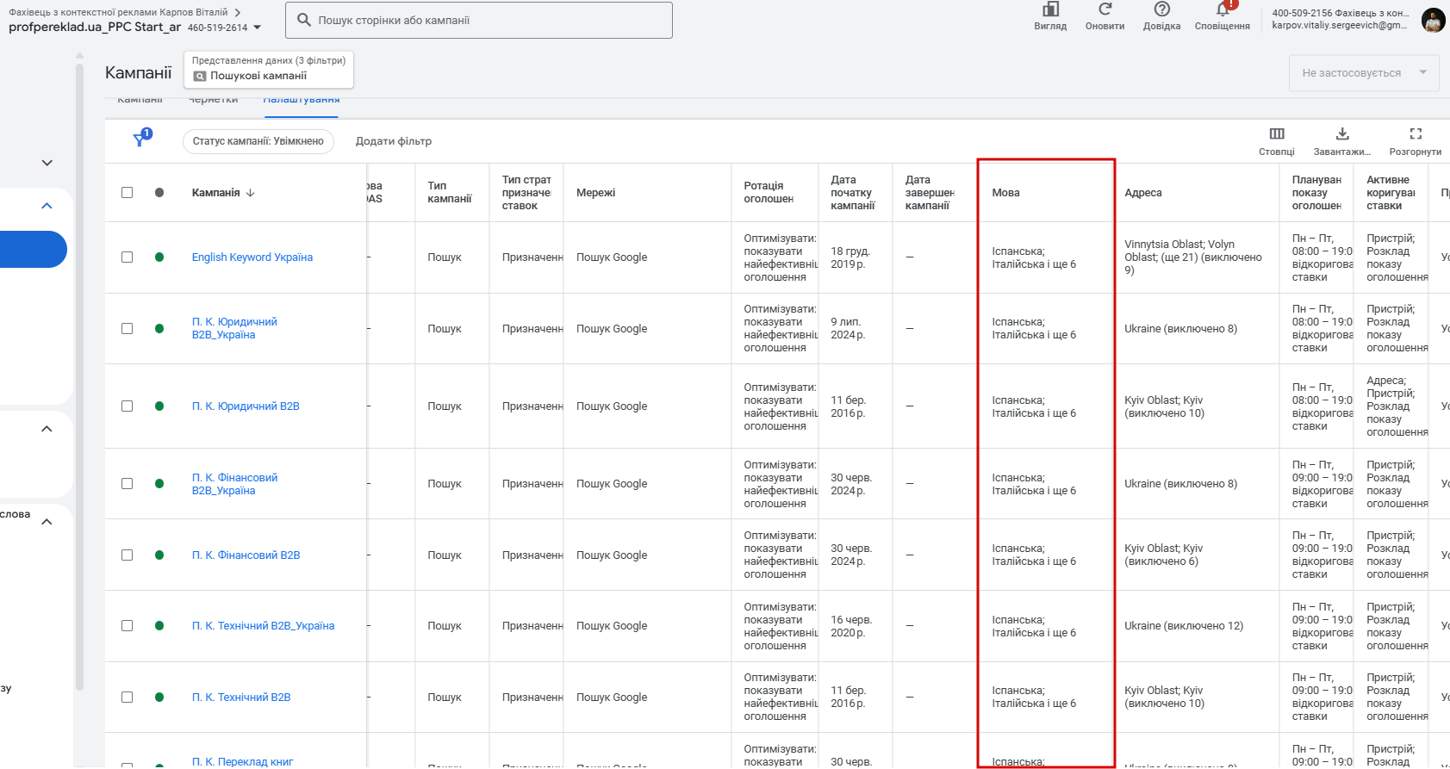
Task: Collapse the sidebar слова section
Action: coord(47,522)
